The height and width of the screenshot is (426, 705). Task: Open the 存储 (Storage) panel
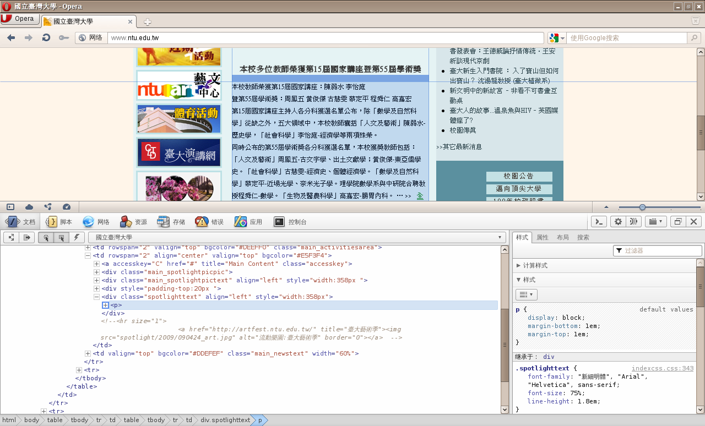pyautogui.click(x=171, y=222)
